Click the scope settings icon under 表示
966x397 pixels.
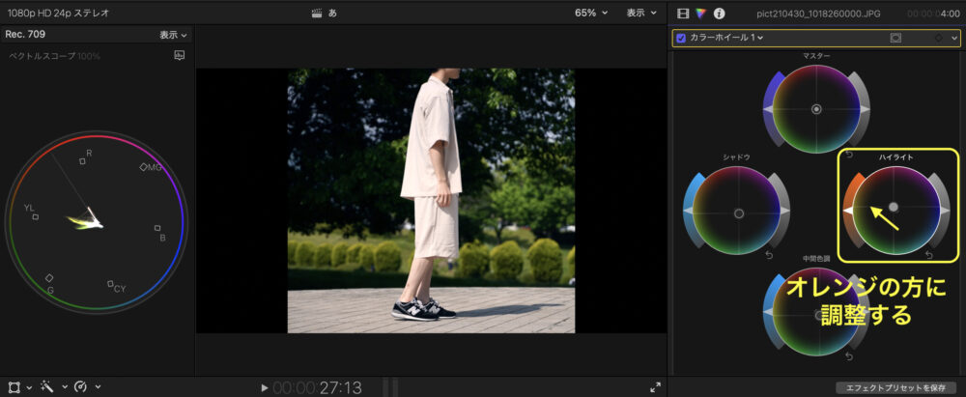tap(179, 56)
